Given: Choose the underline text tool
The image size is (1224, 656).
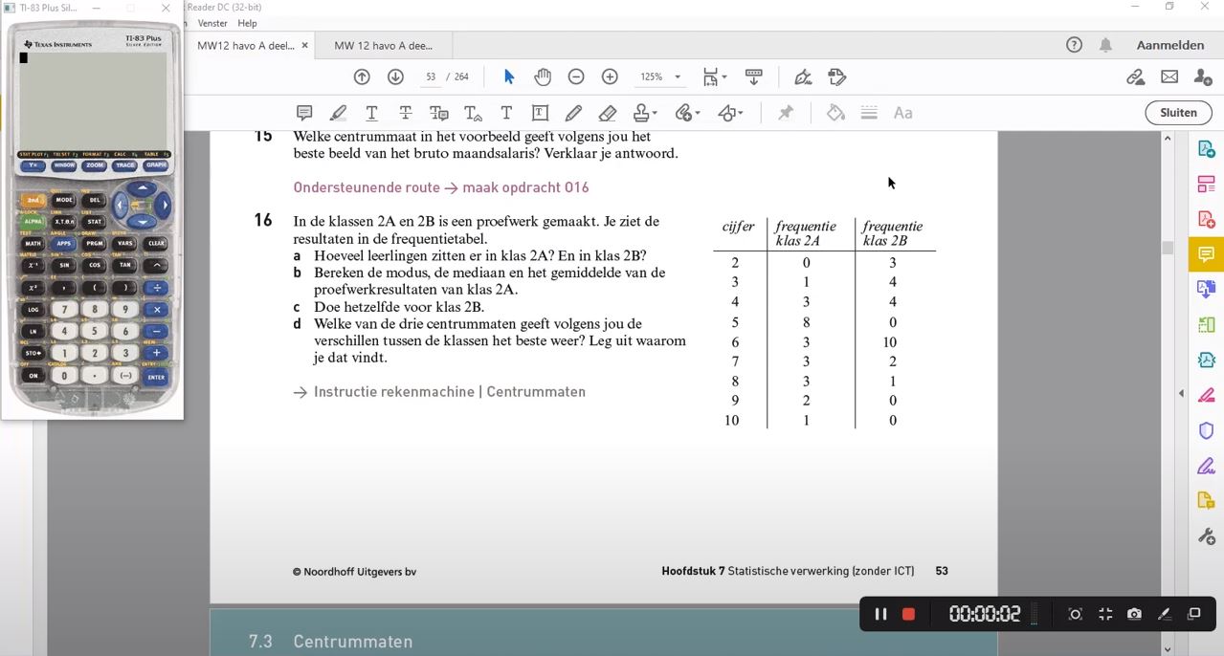Looking at the screenshot, I should pyautogui.click(x=371, y=113).
